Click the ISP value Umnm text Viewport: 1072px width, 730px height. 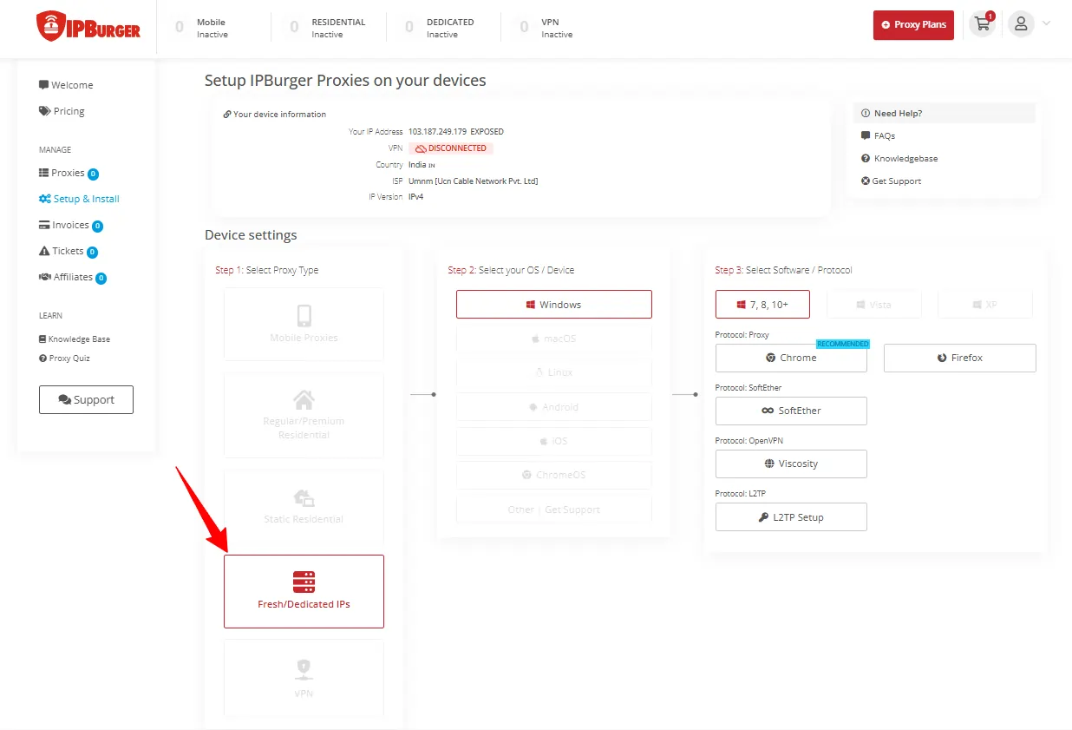coord(474,181)
